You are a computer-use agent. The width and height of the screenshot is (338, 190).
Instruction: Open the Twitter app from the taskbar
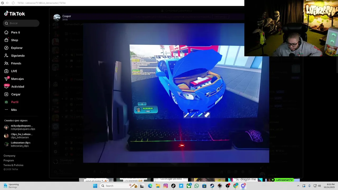181,186
